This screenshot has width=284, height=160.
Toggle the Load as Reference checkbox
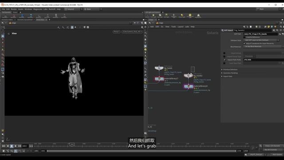[x=244, y=37]
